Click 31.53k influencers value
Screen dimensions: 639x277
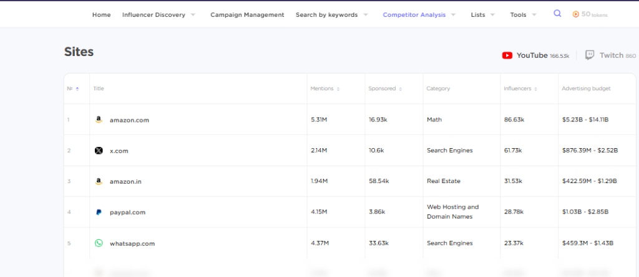(x=513, y=181)
